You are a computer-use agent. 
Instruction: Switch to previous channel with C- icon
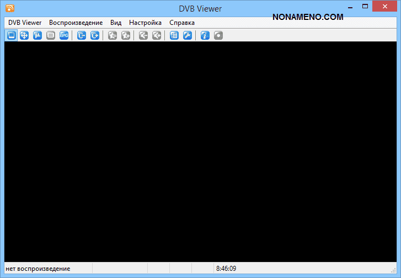pyautogui.click(x=82, y=35)
